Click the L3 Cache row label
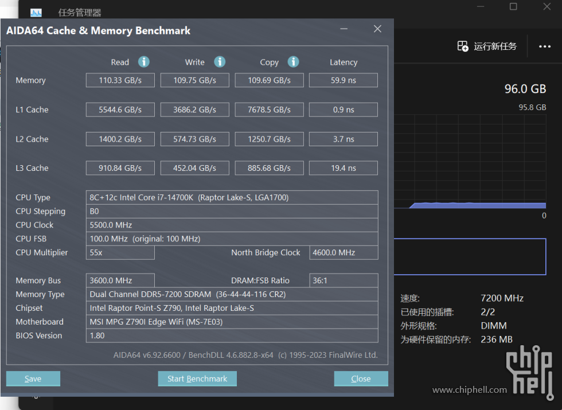This screenshot has height=410, width=562. tap(32, 168)
